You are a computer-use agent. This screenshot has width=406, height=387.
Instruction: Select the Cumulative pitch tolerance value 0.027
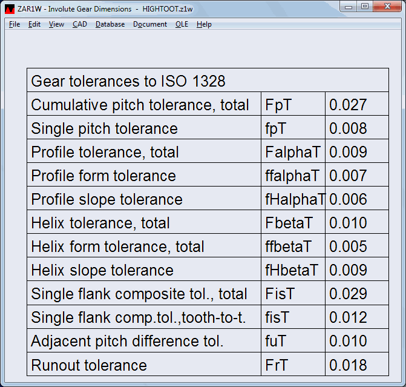coord(348,105)
